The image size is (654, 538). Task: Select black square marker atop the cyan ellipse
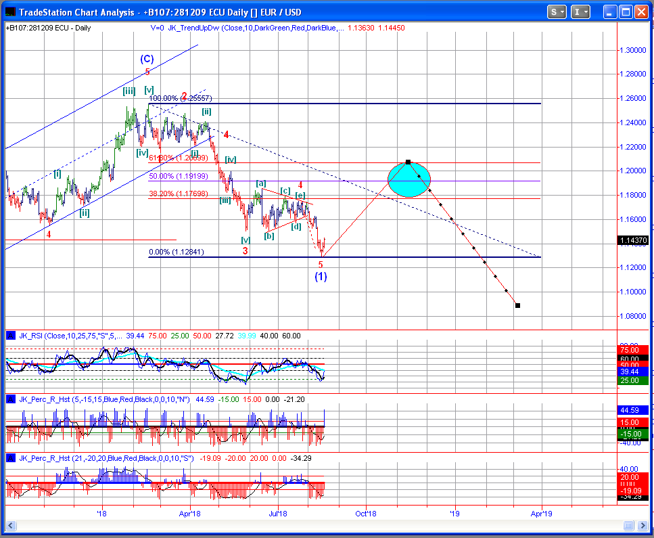click(408, 162)
